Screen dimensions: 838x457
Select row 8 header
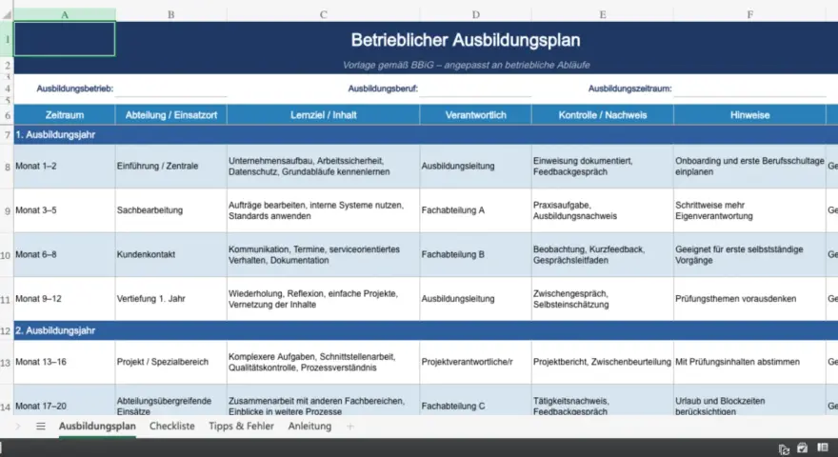[x=7, y=167]
